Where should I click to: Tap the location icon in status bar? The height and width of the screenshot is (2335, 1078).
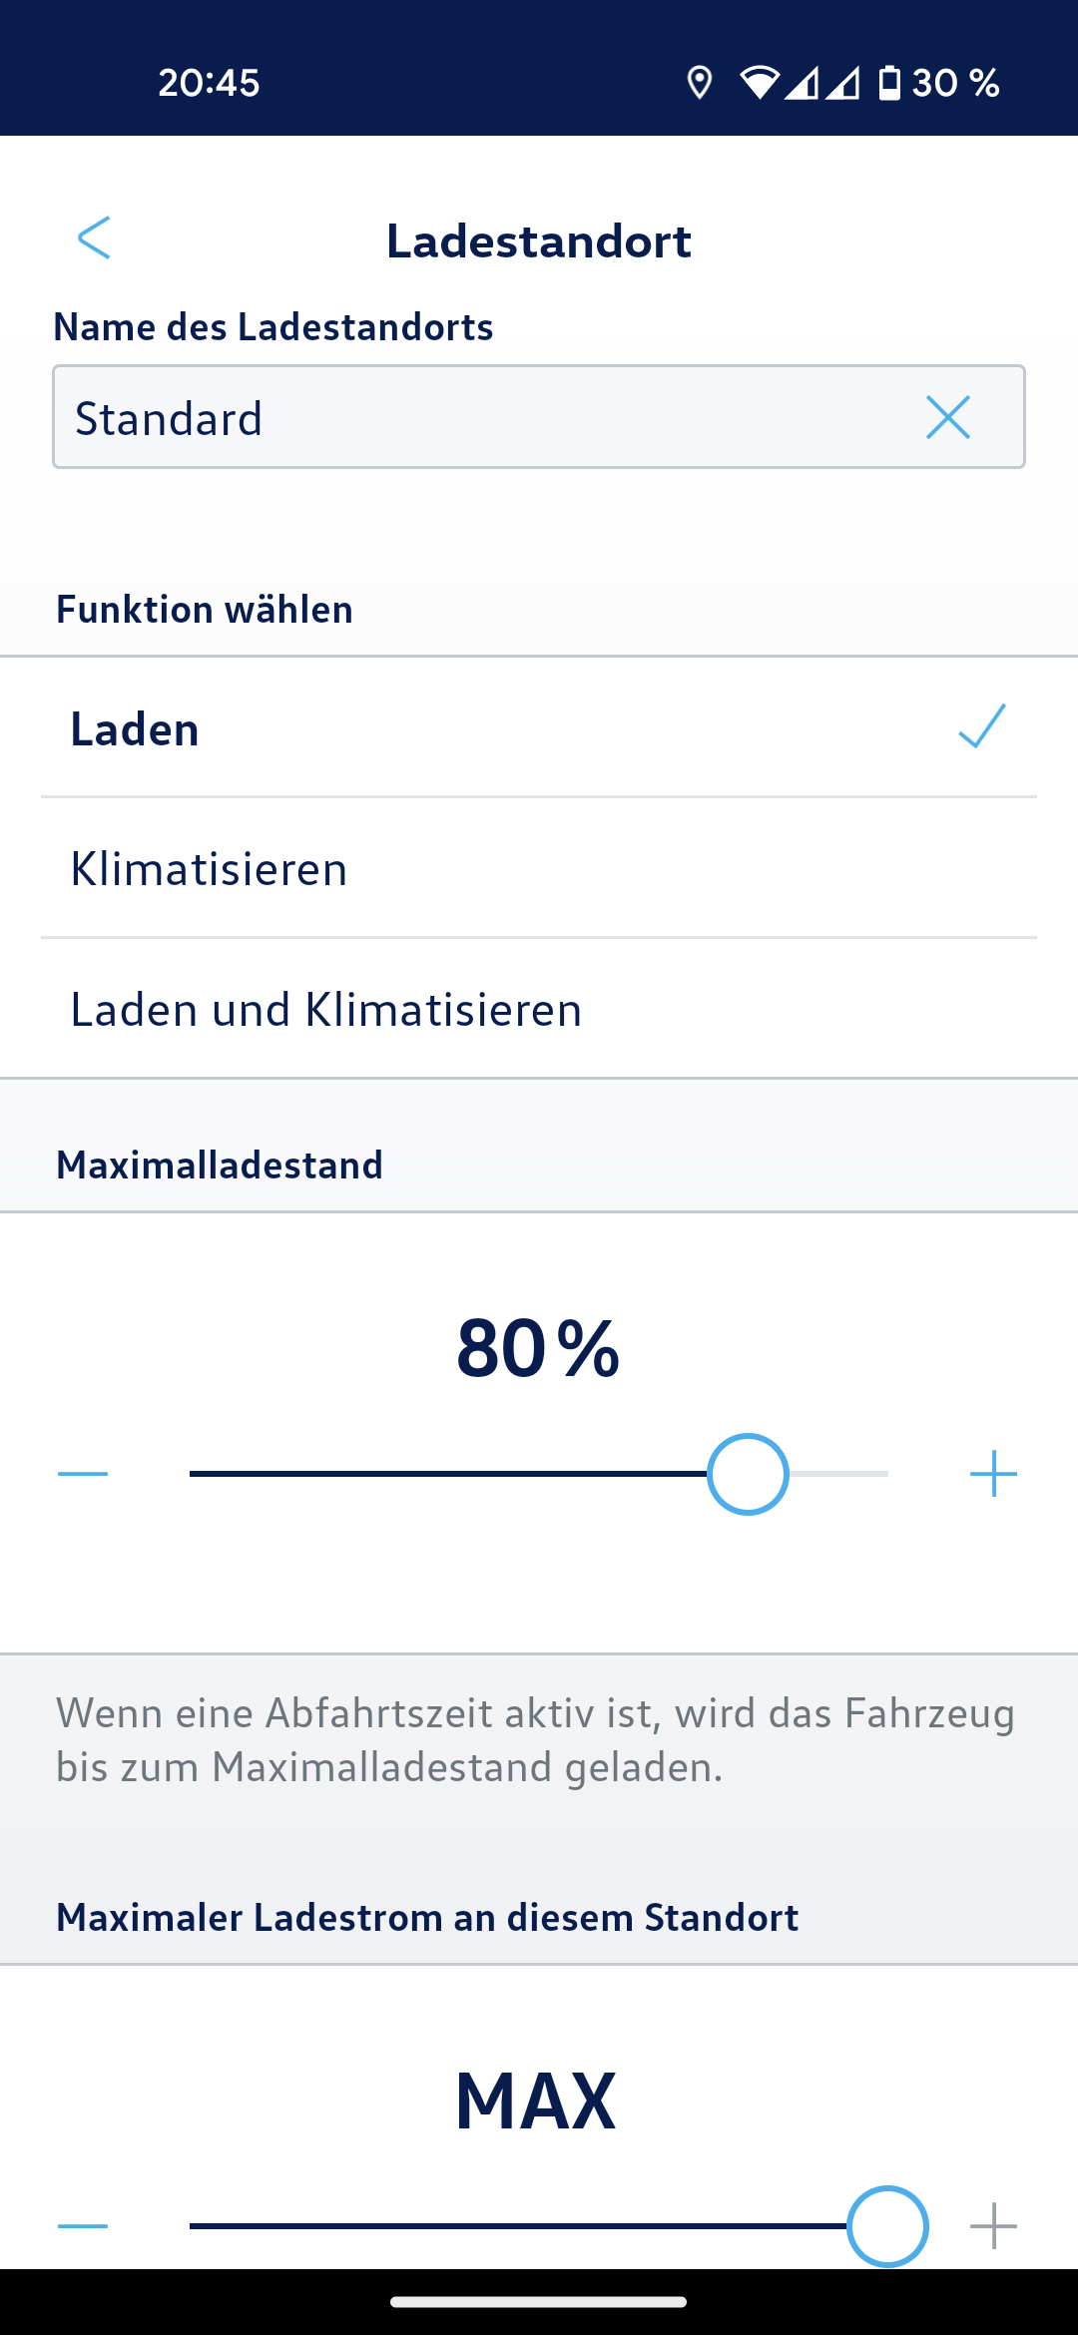coord(700,83)
